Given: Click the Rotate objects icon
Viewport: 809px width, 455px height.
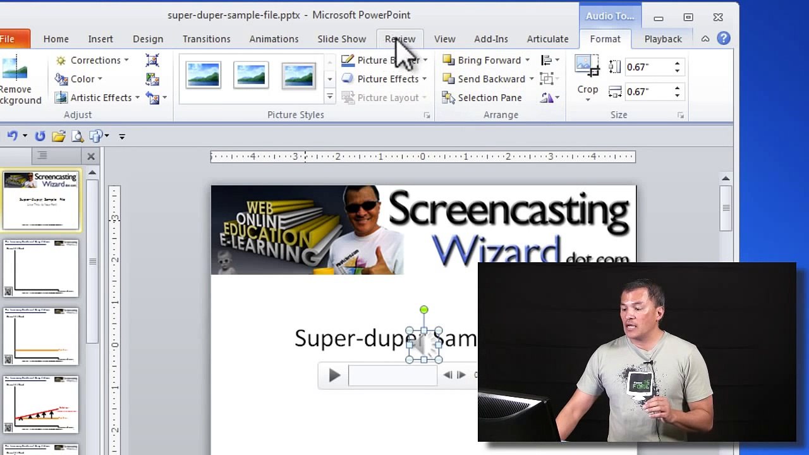Looking at the screenshot, I should (547, 97).
